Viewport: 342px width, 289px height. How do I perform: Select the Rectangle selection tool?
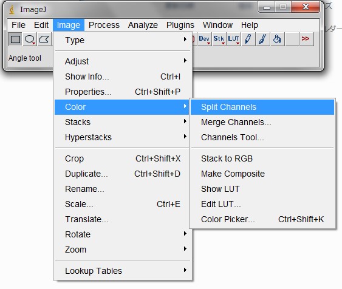click(x=15, y=39)
